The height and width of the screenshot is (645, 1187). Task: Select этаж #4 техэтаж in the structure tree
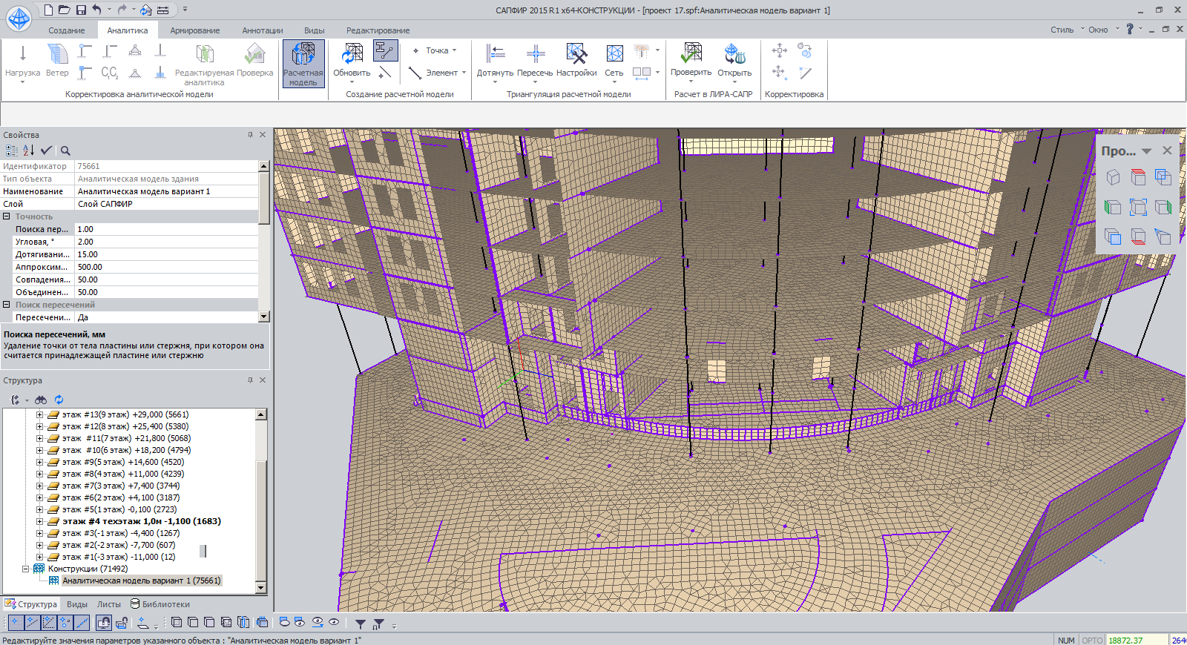point(141,521)
